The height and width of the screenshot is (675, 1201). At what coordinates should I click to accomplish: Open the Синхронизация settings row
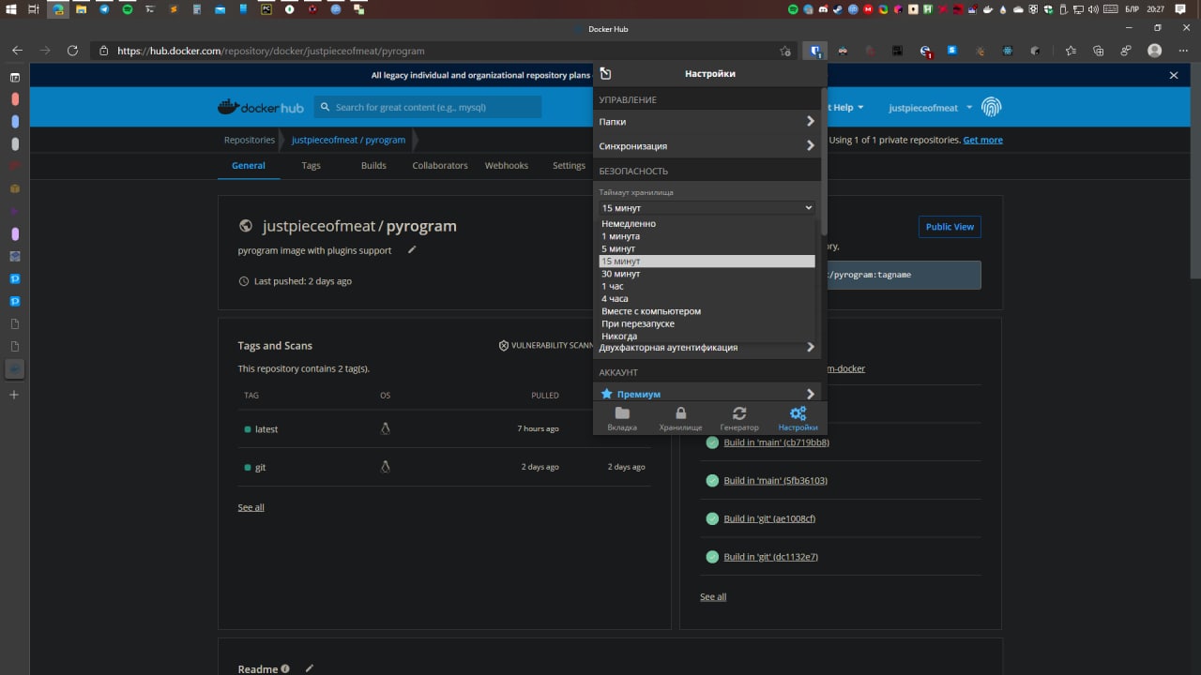coord(707,145)
